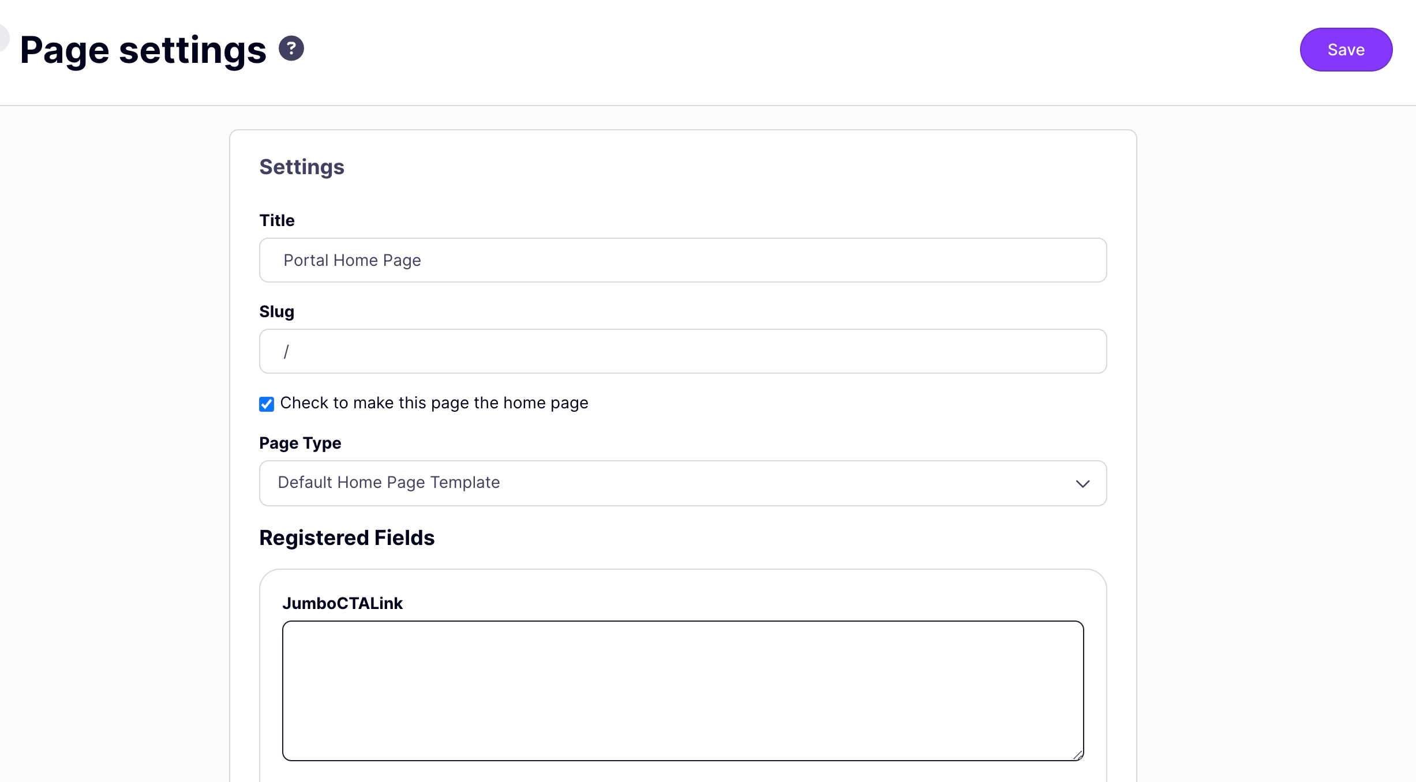Open the Page Type dropdown
1416x782 pixels.
point(682,483)
